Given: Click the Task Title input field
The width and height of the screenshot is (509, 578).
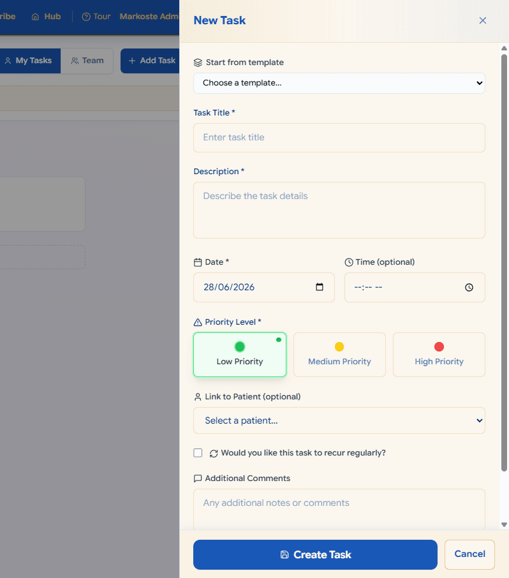Looking at the screenshot, I should point(339,138).
